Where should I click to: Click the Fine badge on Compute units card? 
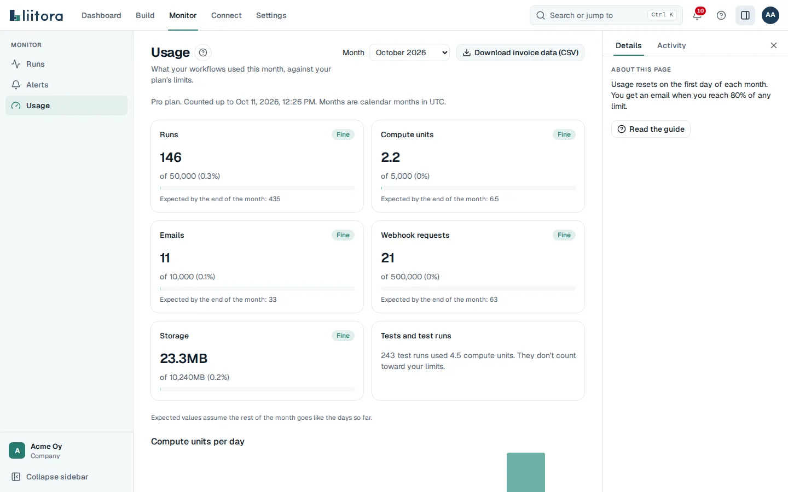pyautogui.click(x=564, y=134)
